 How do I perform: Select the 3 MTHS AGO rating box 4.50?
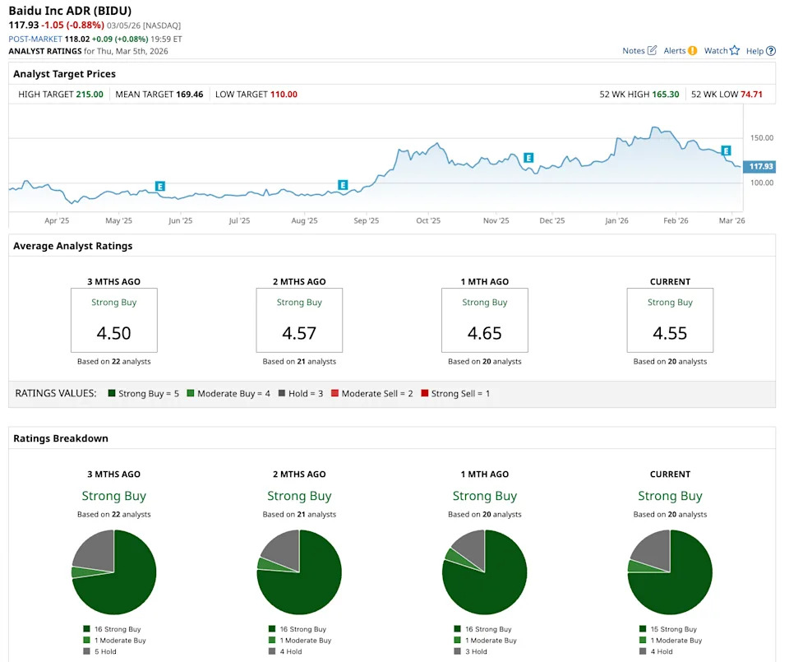click(x=114, y=321)
